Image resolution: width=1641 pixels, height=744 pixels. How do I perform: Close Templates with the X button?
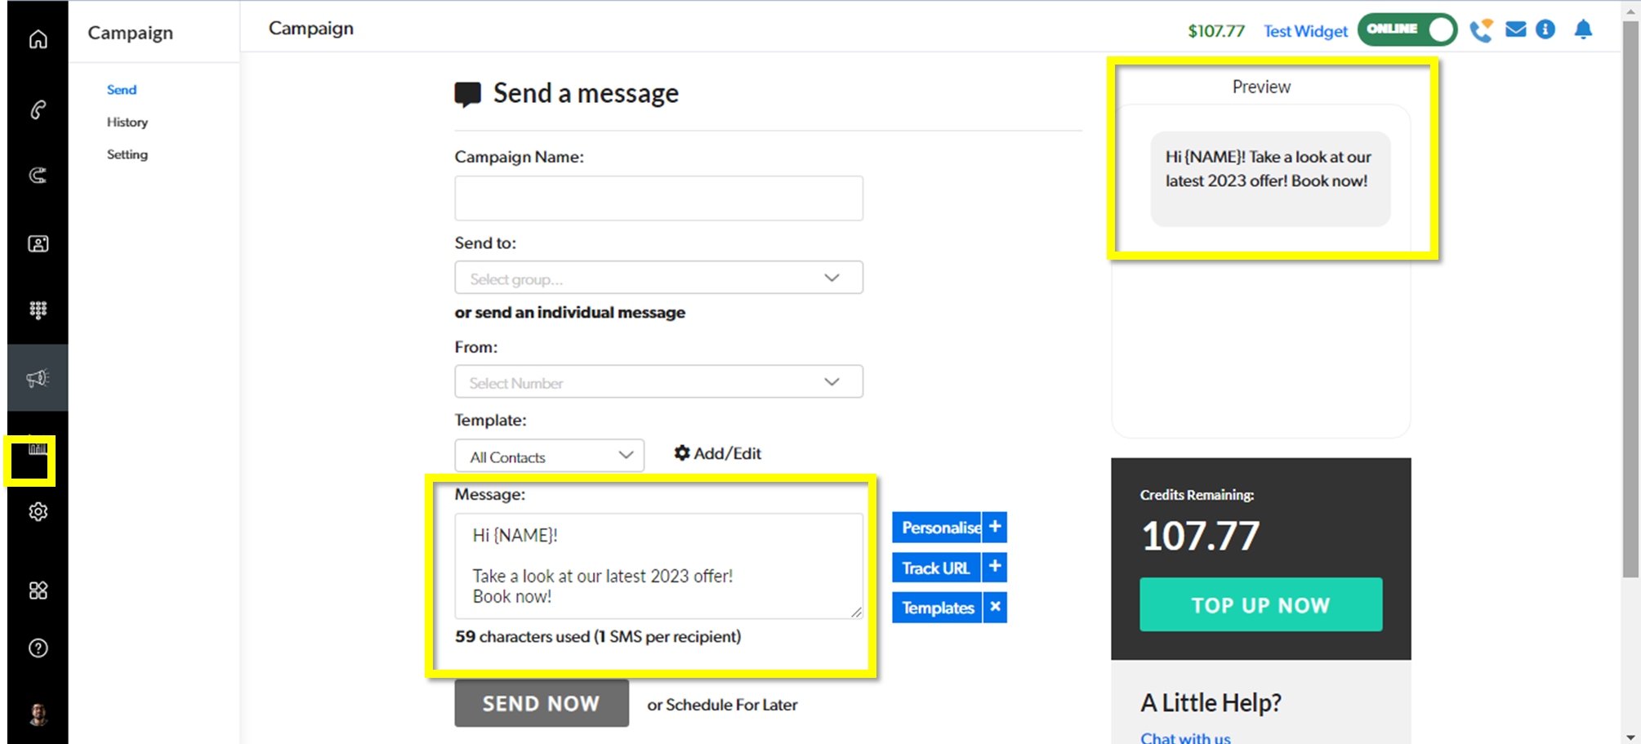[x=995, y=608]
